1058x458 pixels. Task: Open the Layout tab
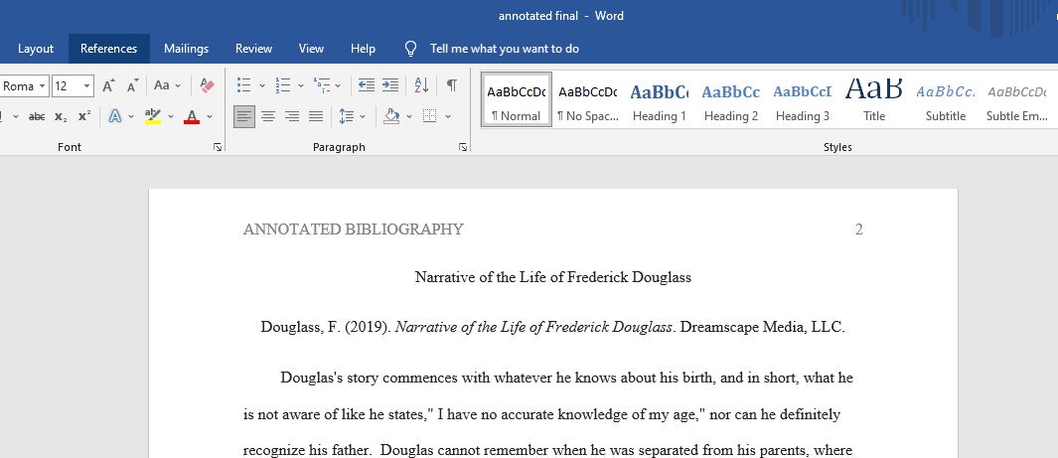point(36,49)
